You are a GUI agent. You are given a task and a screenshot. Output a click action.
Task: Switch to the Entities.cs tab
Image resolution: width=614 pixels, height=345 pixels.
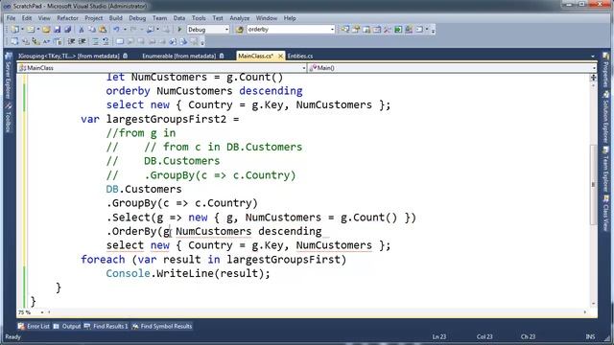[300, 56]
